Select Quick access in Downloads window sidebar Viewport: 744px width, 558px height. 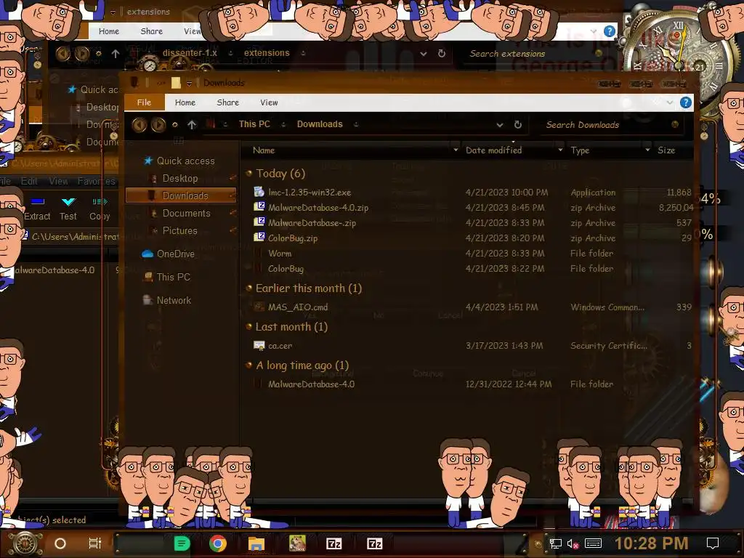point(185,161)
